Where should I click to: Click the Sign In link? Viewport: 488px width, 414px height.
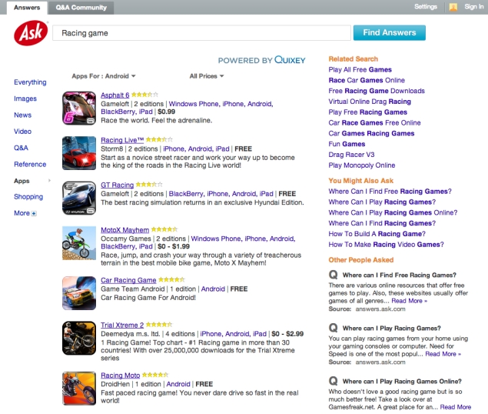pyautogui.click(x=474, y=7)
